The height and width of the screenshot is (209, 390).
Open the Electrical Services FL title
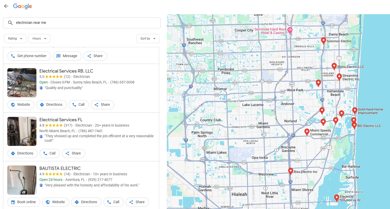pos(61,120)
